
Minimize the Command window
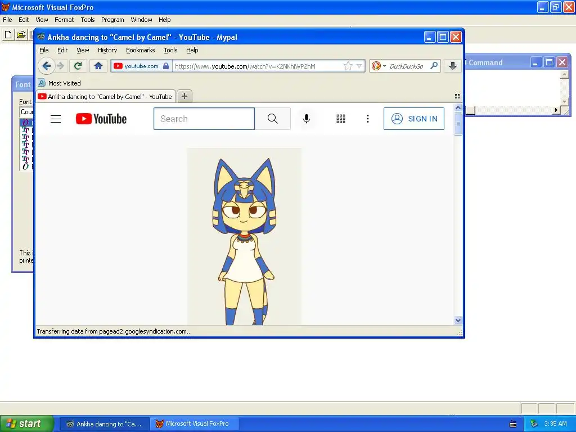[x=535, y=62]
